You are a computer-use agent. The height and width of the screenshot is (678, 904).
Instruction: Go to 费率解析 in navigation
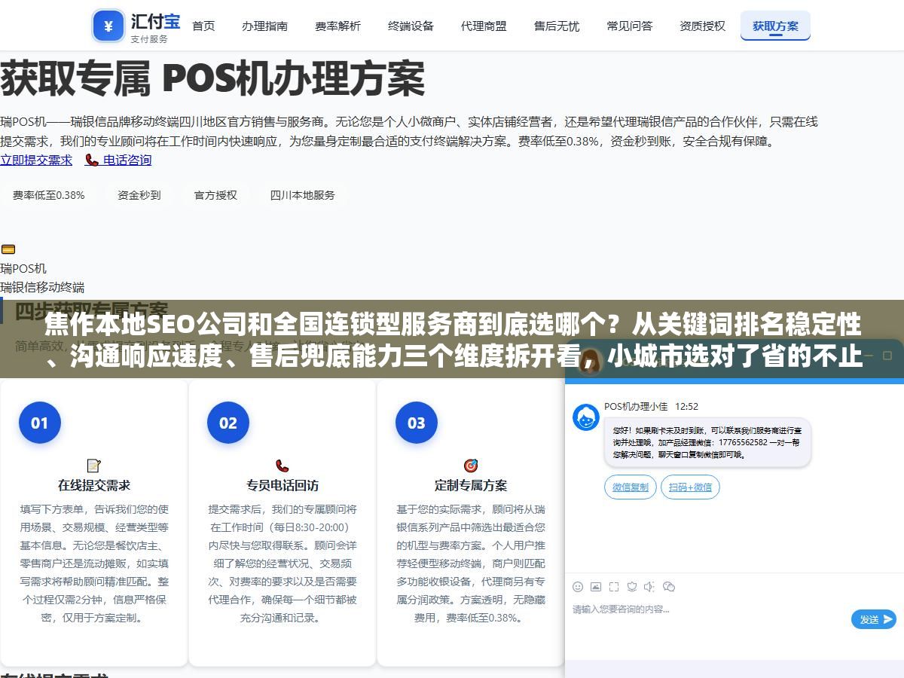[x=337, y=26]
